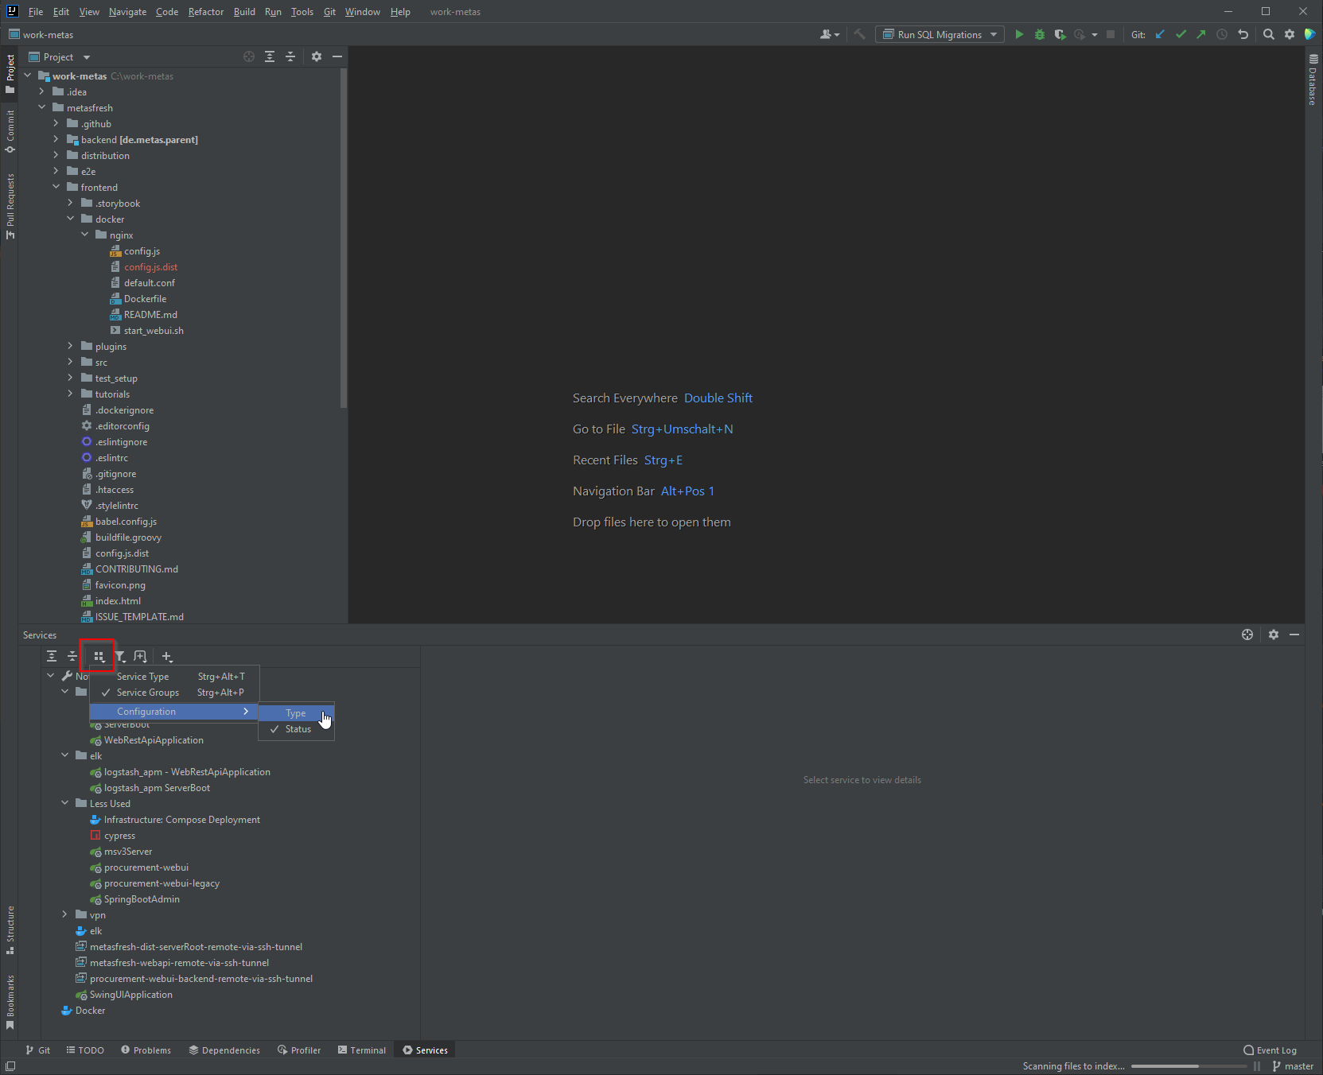The image size is (1323, 1075).
Task: Push commits with the green arrow icon
Action: coord(1202,34)
